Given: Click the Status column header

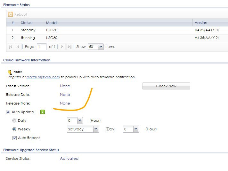Looking at the screenshot, I should pos(31,23).
